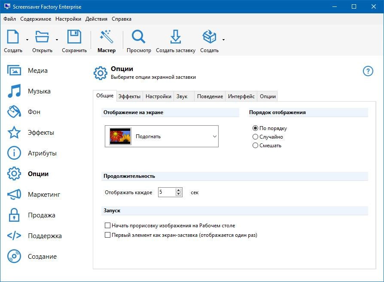This screenshot has height=282, width=384.
Task: Click the flower preview thumbnail
Action: (120, 136)
